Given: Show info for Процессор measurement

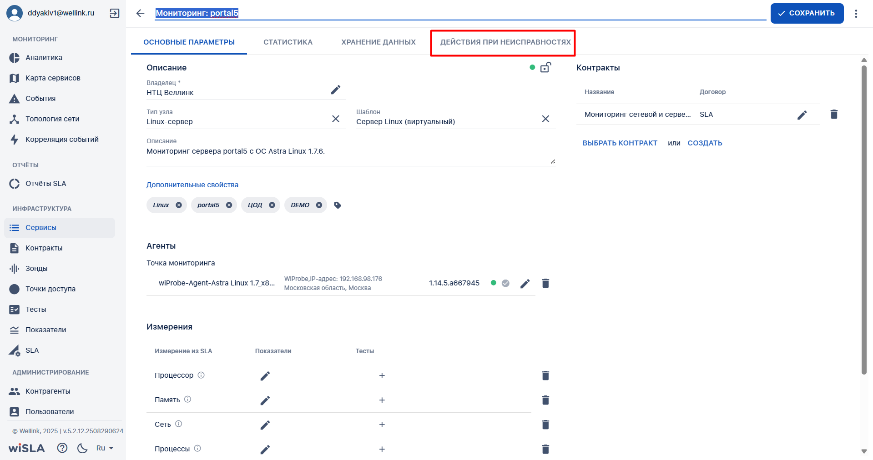Looking at the screenshot, I should (201, 375).
